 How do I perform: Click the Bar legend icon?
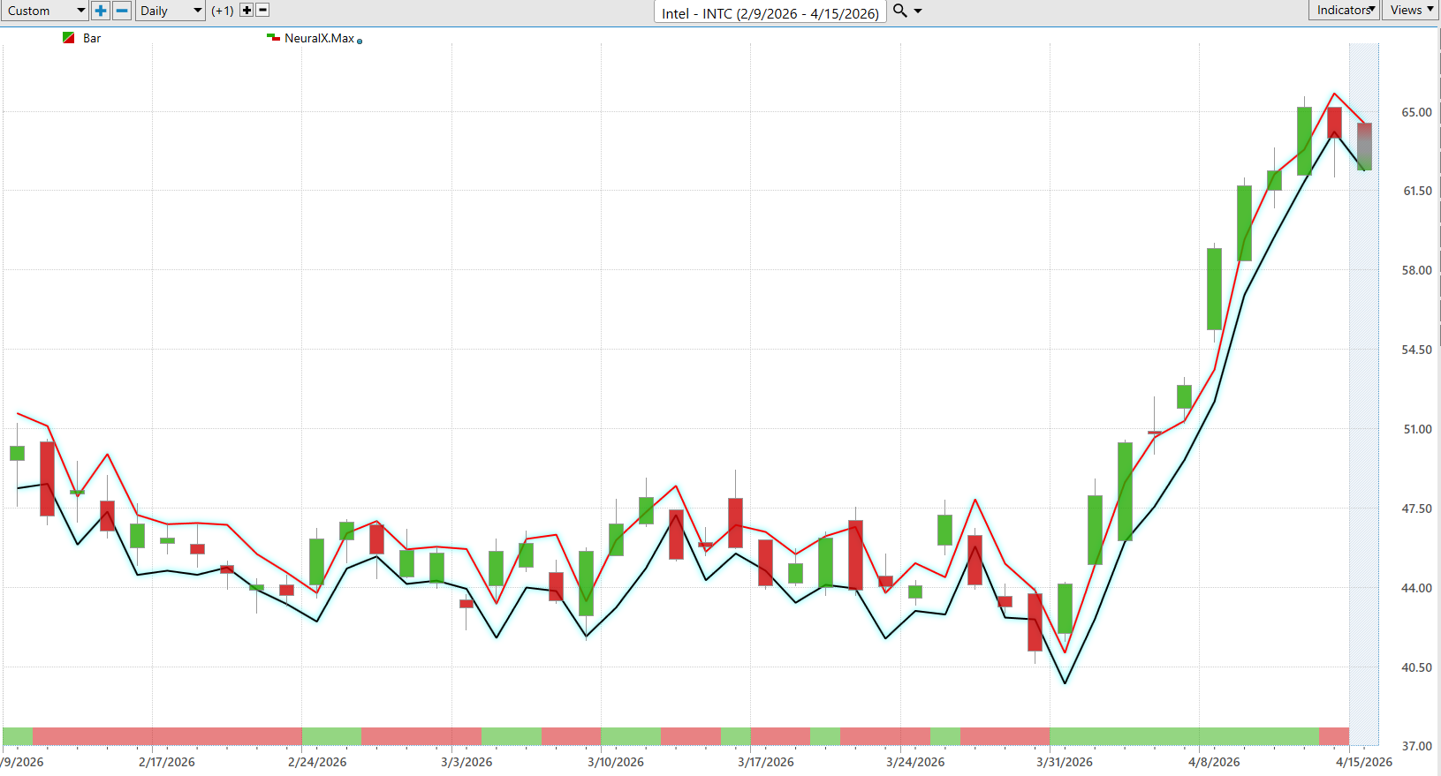69,38
